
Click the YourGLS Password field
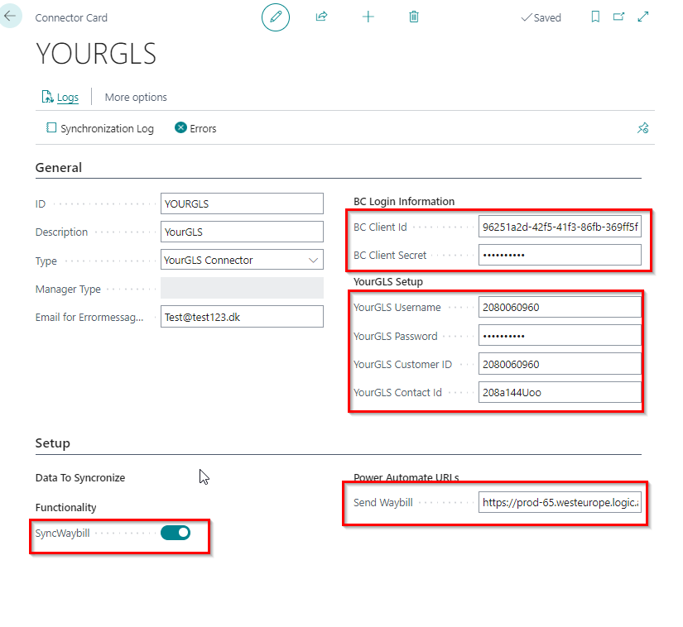pos(560,336)
